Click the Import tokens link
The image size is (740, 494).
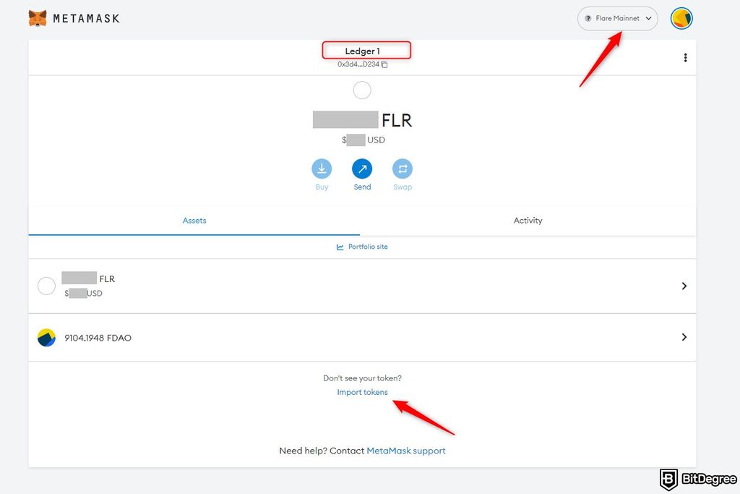point(362,392)
